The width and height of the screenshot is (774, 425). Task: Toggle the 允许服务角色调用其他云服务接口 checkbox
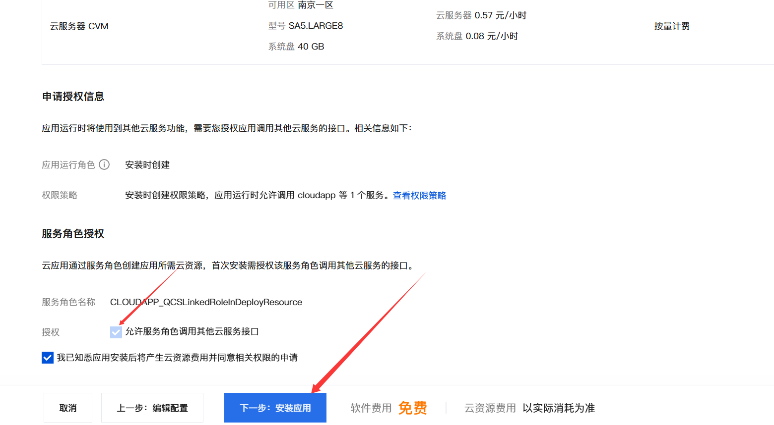(x=116, y=332)
